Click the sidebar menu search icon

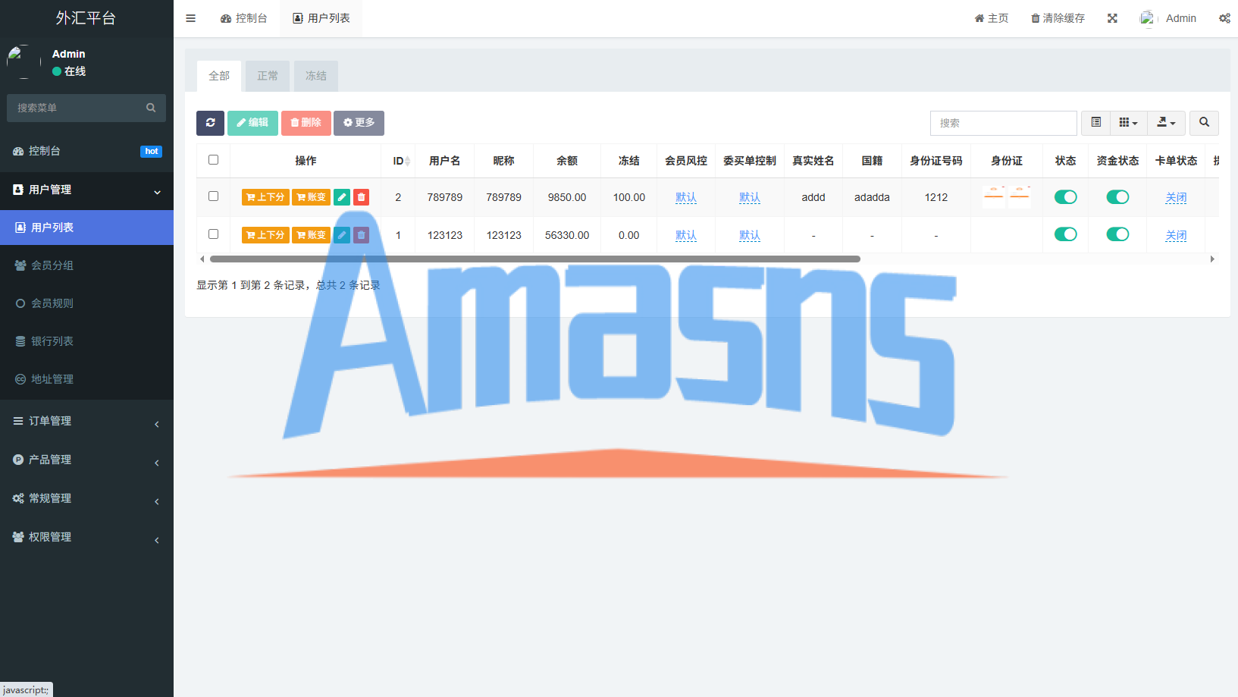click(x=151, y=108)
